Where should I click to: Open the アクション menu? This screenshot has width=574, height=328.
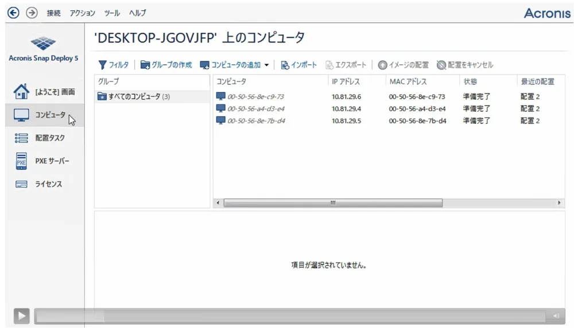pos(82,13)
